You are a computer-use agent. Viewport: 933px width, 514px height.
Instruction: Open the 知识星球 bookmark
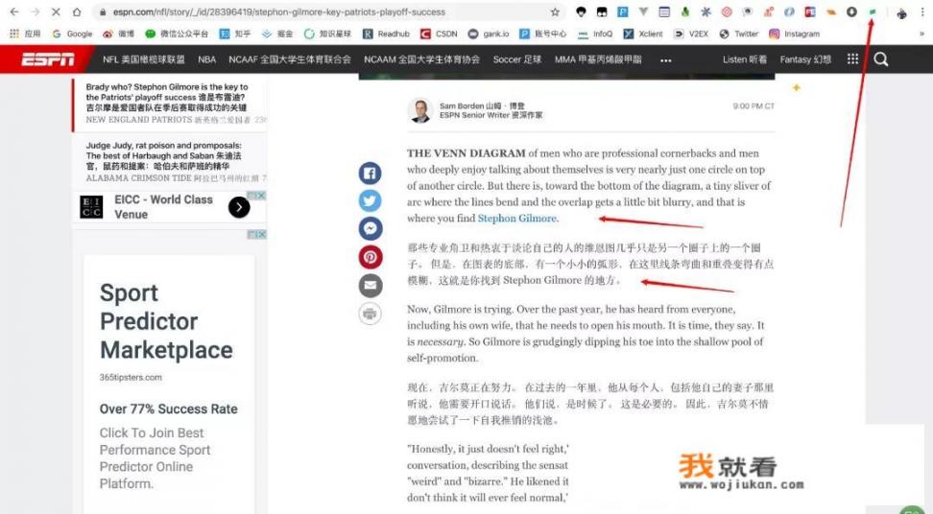pyautogui.click(x=327, y=34)
